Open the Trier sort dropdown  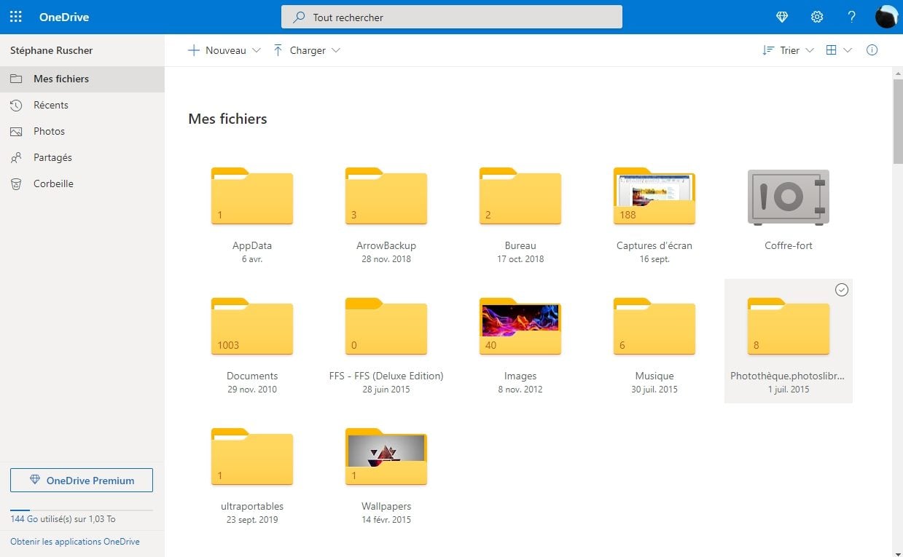788,50
